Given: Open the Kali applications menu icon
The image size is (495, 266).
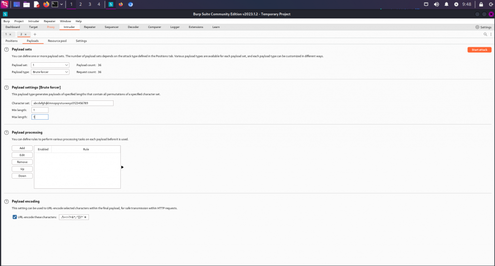Looking at the screenshot, I should pyautogui.click(x=4, y=4).
